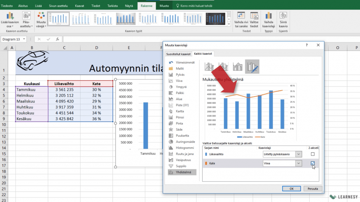Open the Muotoilu ribbon tab
Viewport: 360px width, 202px height.
point(164,6)
